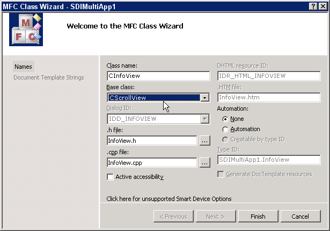This screenshot has height=231, width=330.
Task: Click the Welcome to MFC Class Wizard heading
Action: (125, 26)
